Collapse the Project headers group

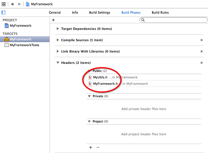pyautogui.click(x=89, y=122)
